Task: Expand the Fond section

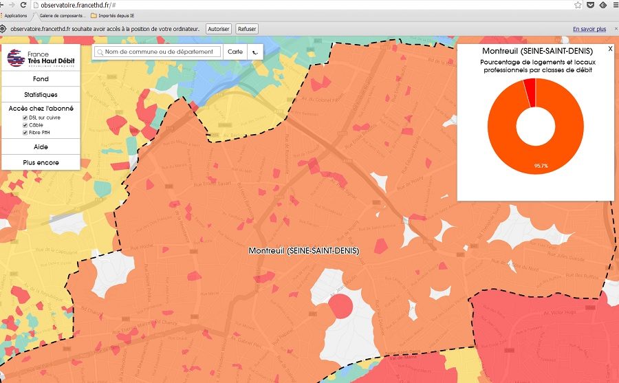Action: tap(41, 79)
